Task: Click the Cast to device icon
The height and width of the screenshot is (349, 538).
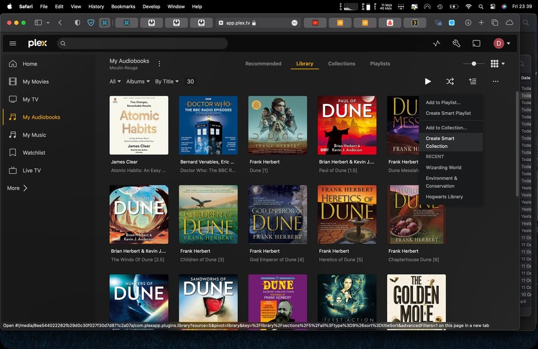Action: [476, 43]
